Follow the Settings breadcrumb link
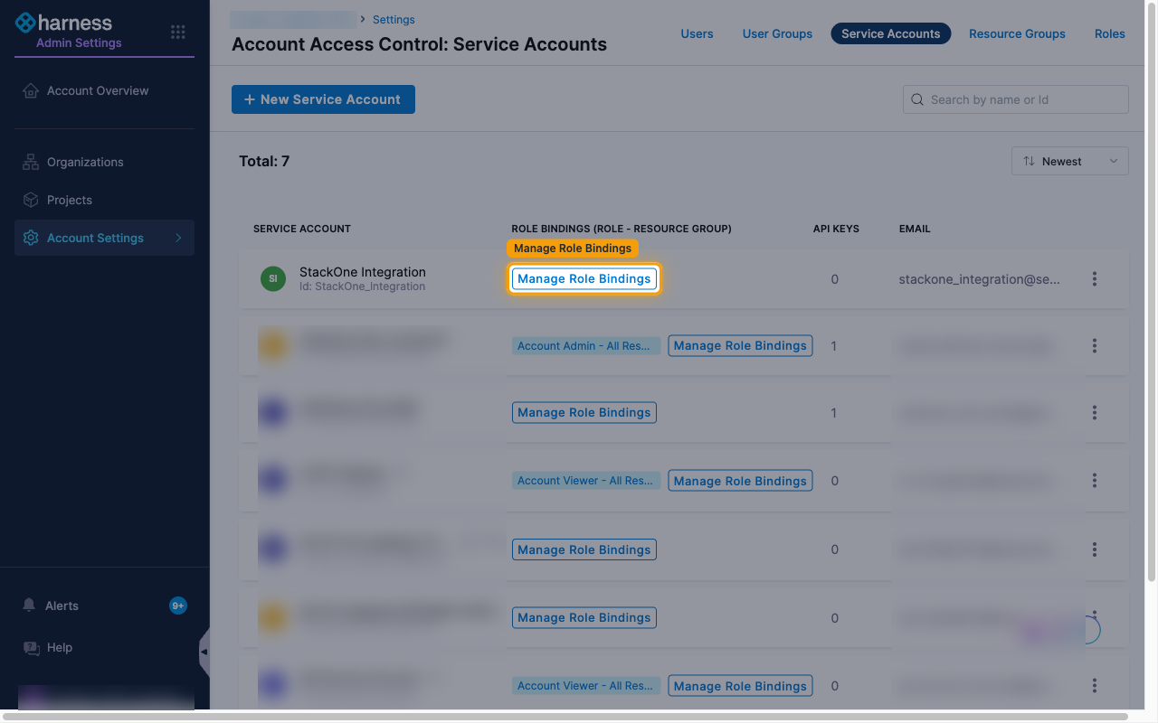1158x723 pixels. tap(394, 19)
